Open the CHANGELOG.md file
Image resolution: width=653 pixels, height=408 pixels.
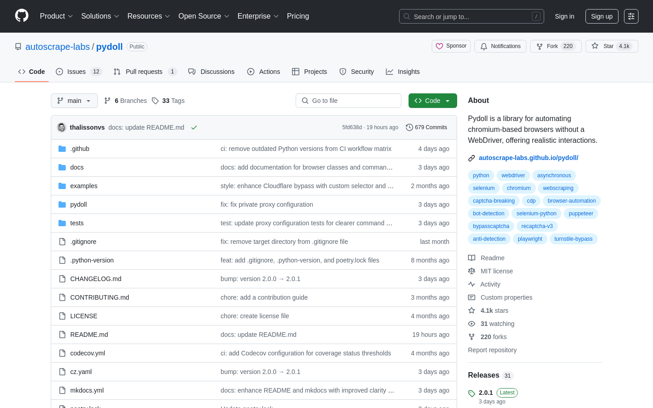click(x=96, y=279)
